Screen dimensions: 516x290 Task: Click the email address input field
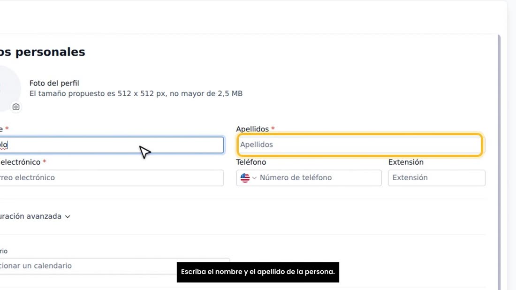[x=112, y=178]
